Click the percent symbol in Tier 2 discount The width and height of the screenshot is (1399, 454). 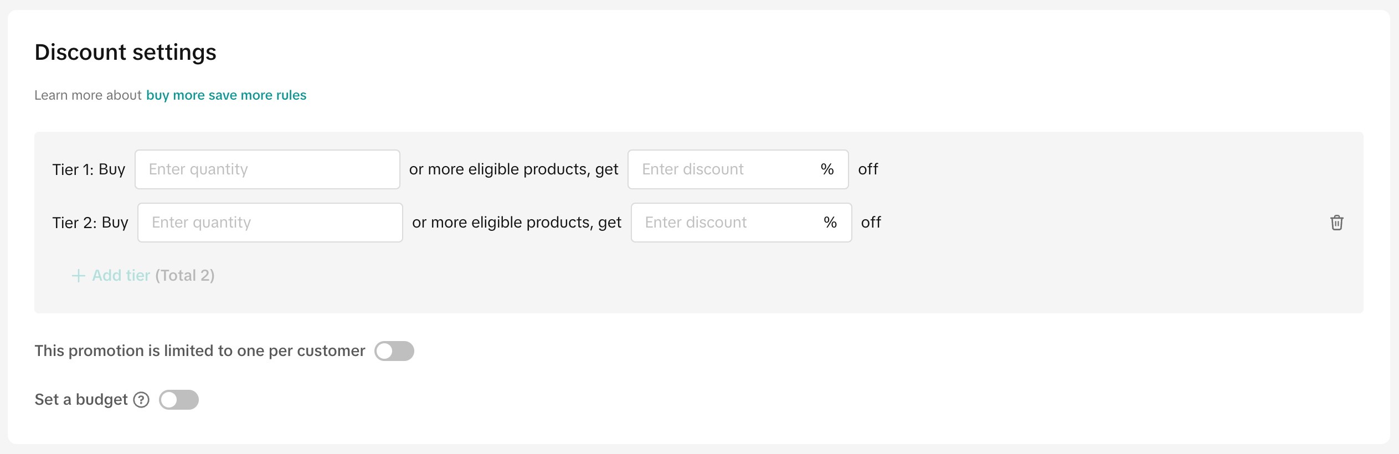coord(830,223)
